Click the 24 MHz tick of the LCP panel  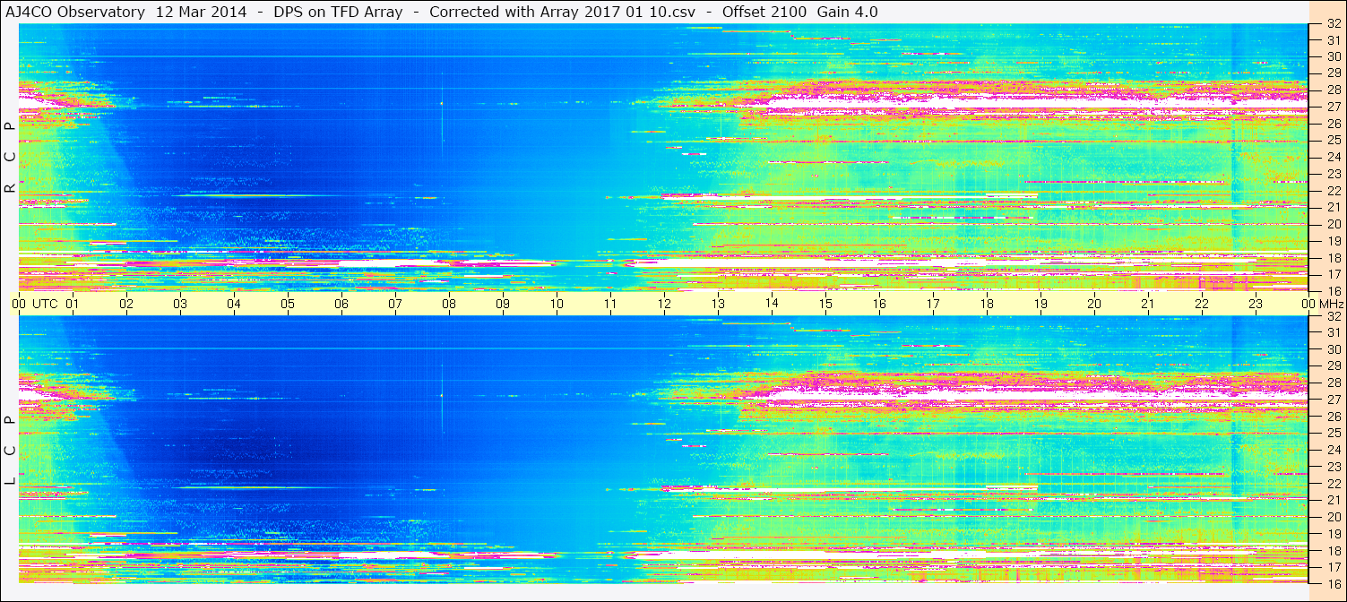click(x=1334, y=451)
